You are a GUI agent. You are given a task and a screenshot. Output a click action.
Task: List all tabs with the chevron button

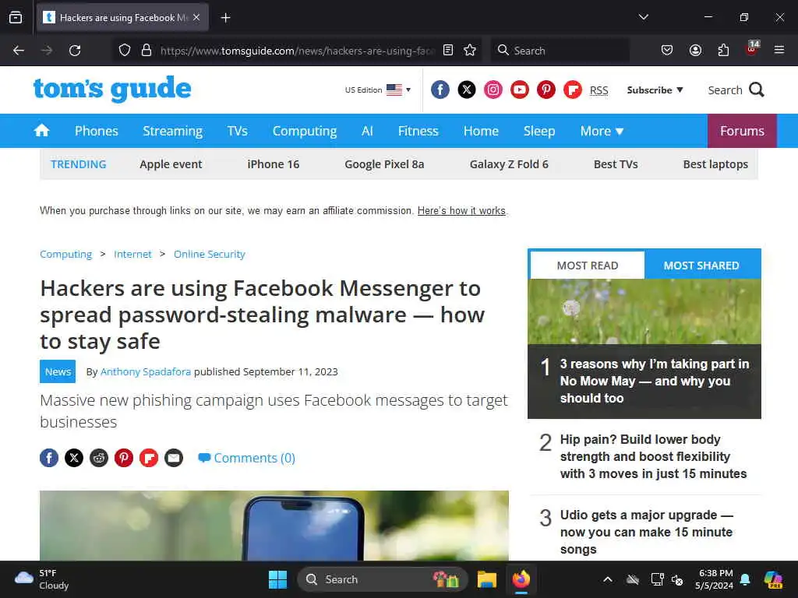coord(643,17)
